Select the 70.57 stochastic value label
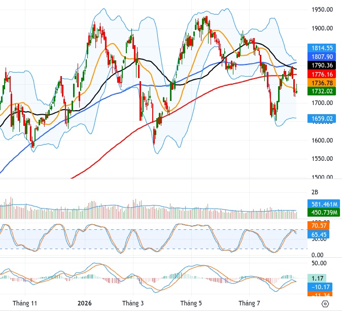This screenshot has width=342, height=311. coord(318,225)
